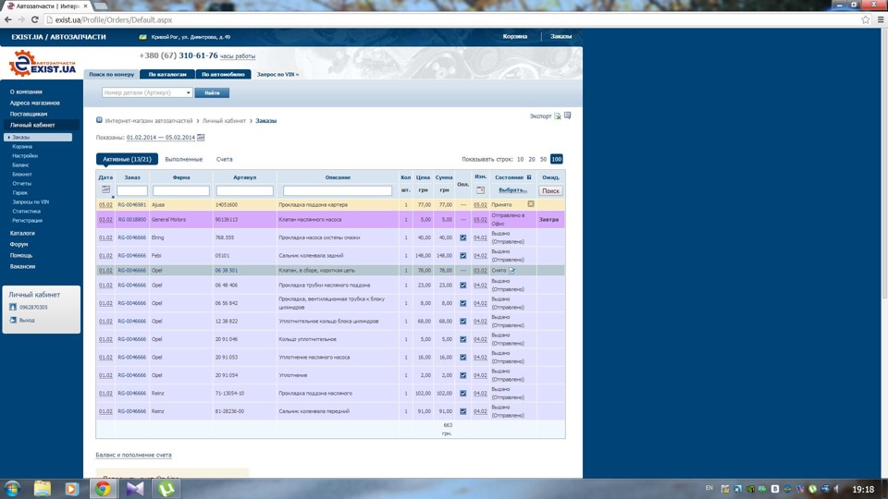Image resolution: width=888 pixels, height=499 pixels.
Task: Click the calendar icon under Дата column
Action: coord(105,189)
